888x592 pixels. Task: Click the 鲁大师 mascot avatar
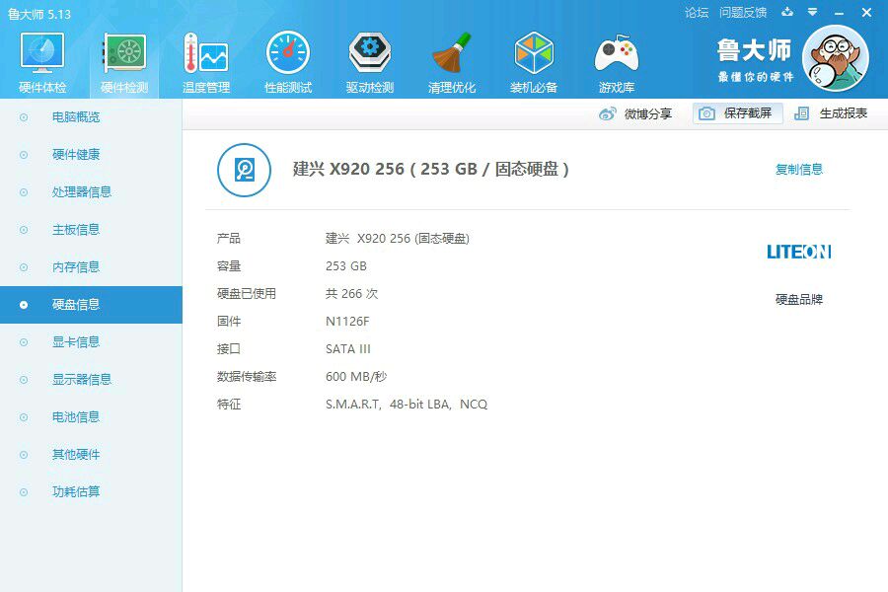click(836, 59)
